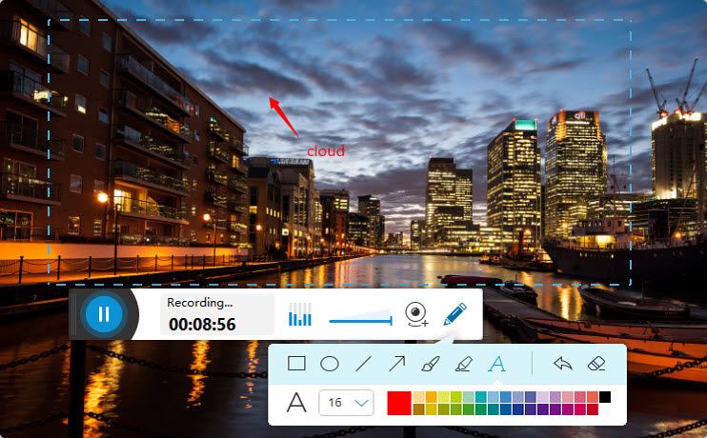The width and height of the screenshot is (707, 438).
Task: Add webcam overlay via the camera icon
Action: (x=416, y=314)
